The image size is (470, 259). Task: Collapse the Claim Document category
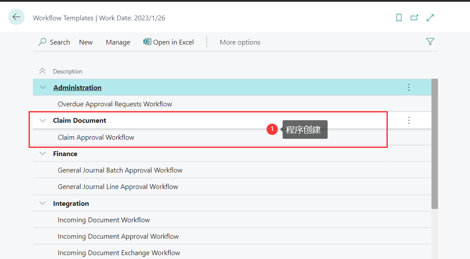[x=42, y=120]
